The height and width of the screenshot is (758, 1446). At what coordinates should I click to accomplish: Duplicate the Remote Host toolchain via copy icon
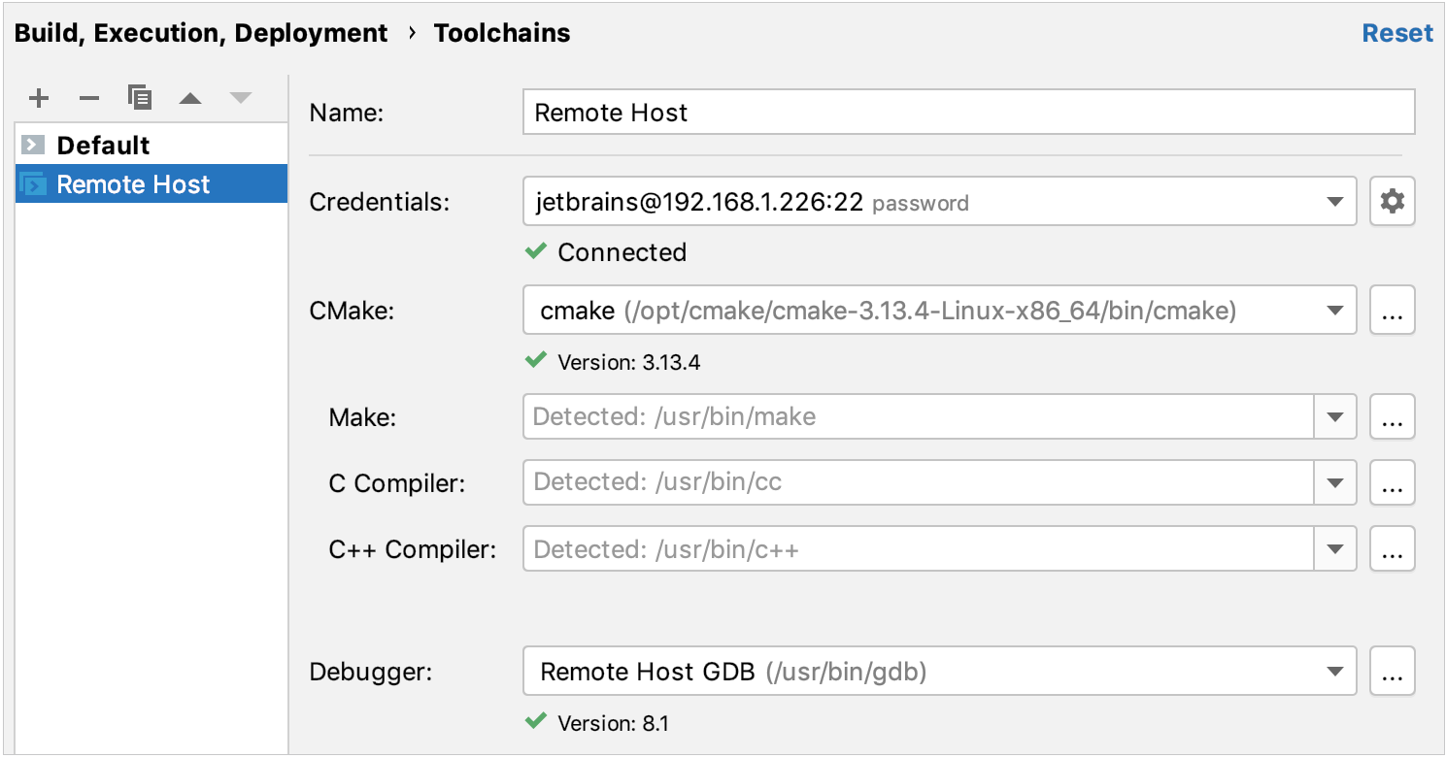point(140,97)
